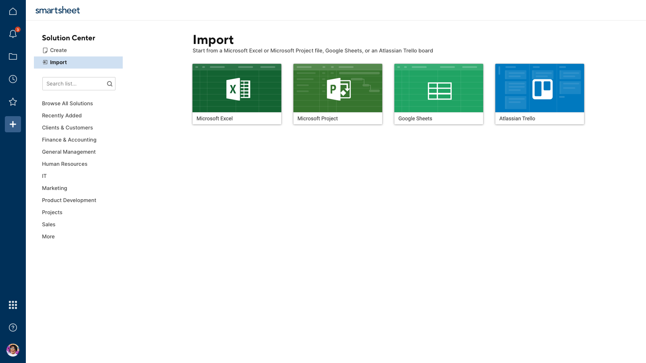
Task: Switch to the Create section
Action: (x=58, y=50)
